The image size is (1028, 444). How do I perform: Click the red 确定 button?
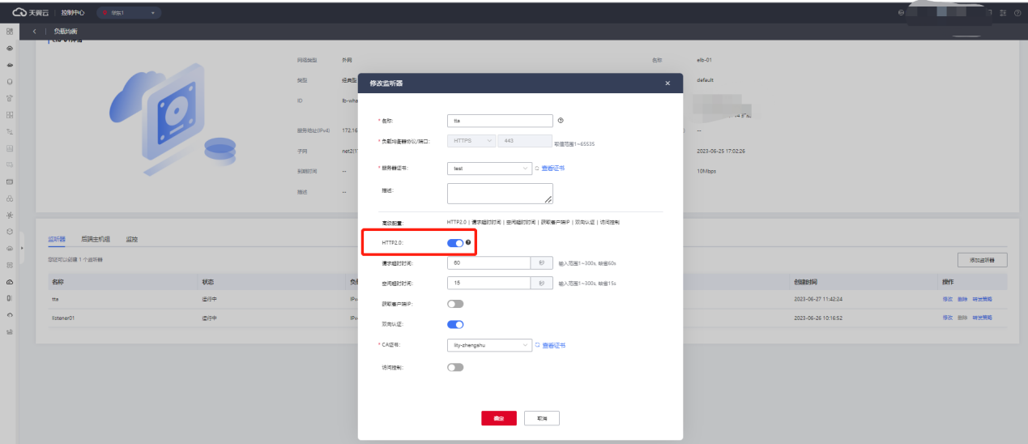[x=498, y=418]
